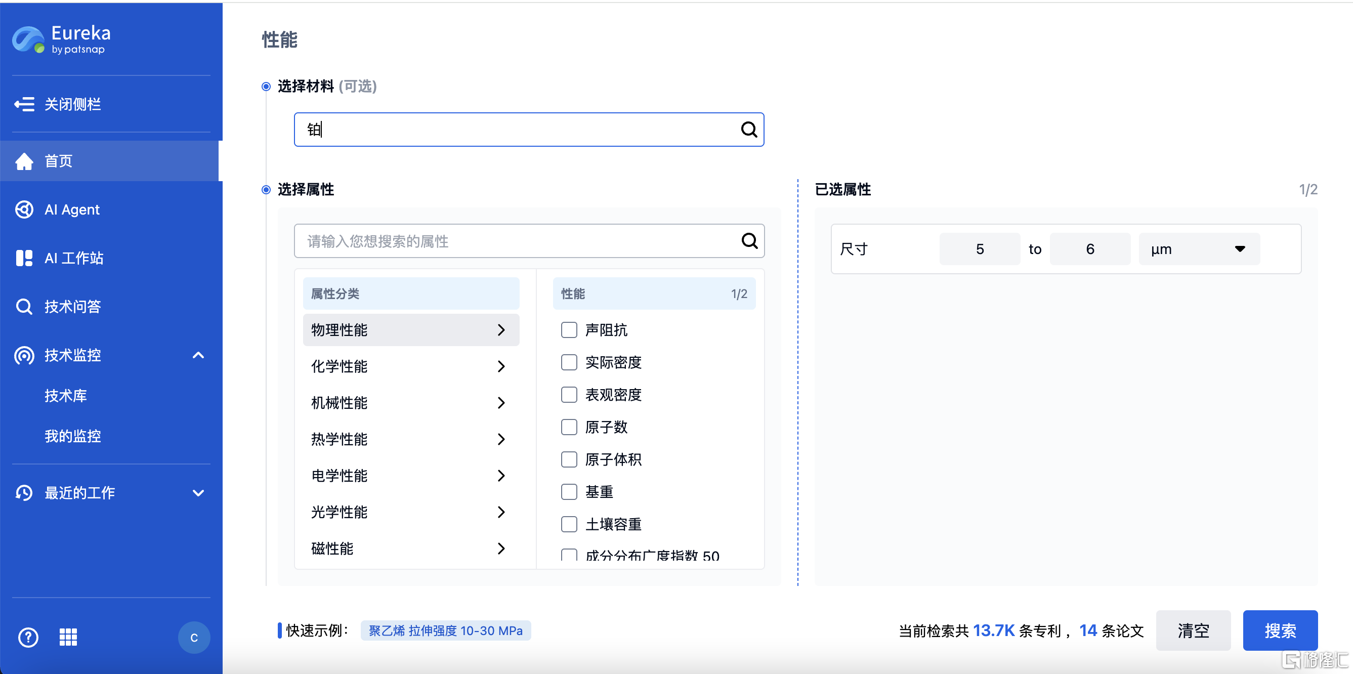
Task: Click the 技术监控 radar icon
Action: (x=24, y=355)
